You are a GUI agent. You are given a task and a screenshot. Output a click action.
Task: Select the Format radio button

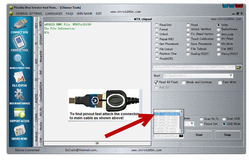tap(157, 29)
